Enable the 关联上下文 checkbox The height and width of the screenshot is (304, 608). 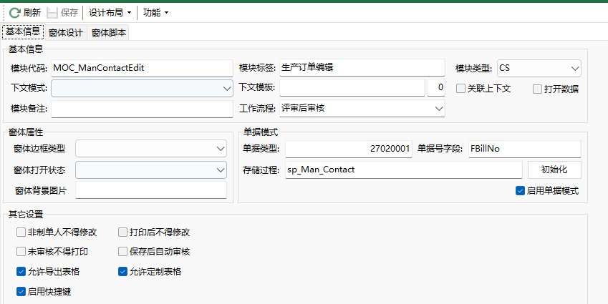pyautogui.click(x=461, y=89)
